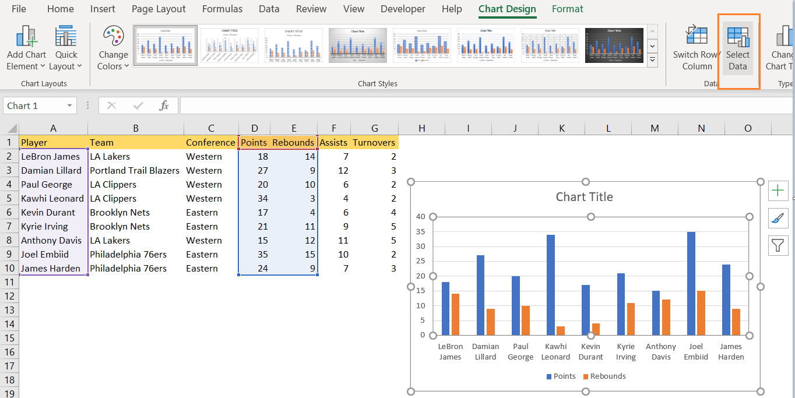Select the first chart style thumbnail
This screenshot has height=398, width=795.
[x=166, y=45]
